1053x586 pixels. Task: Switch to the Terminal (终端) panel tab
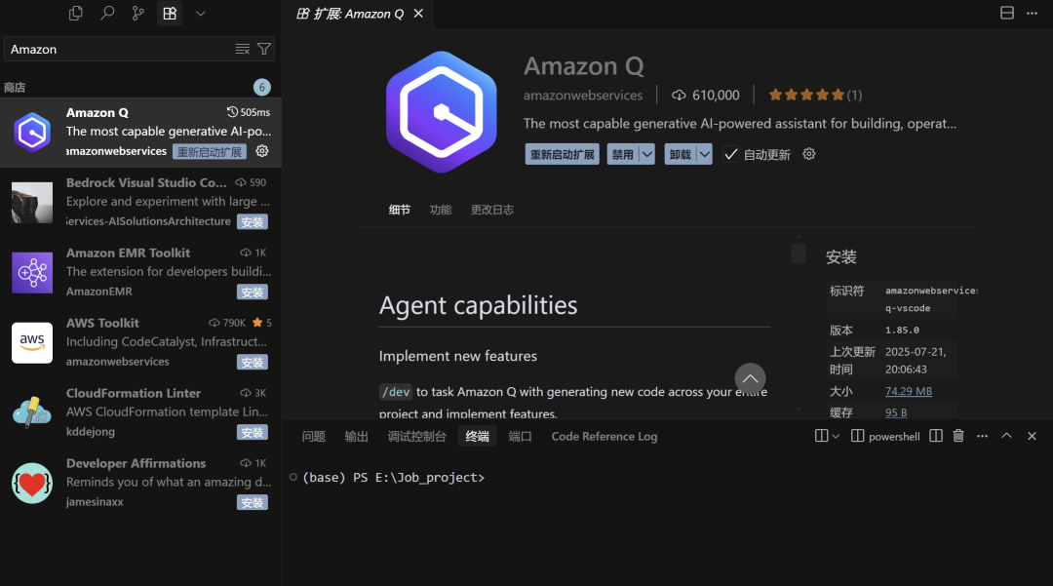478,436
